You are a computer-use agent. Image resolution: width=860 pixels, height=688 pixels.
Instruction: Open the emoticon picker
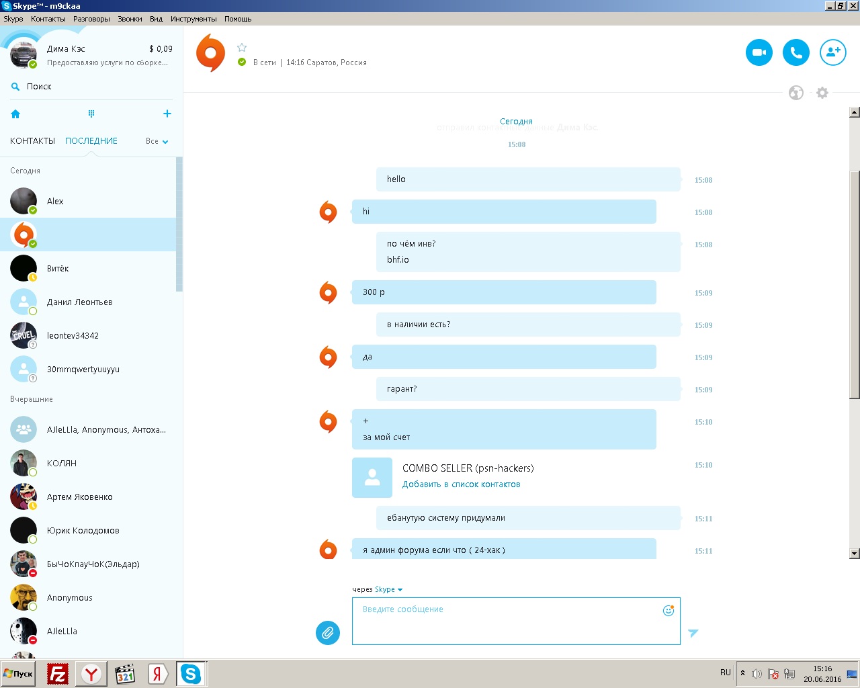(669, 610)
